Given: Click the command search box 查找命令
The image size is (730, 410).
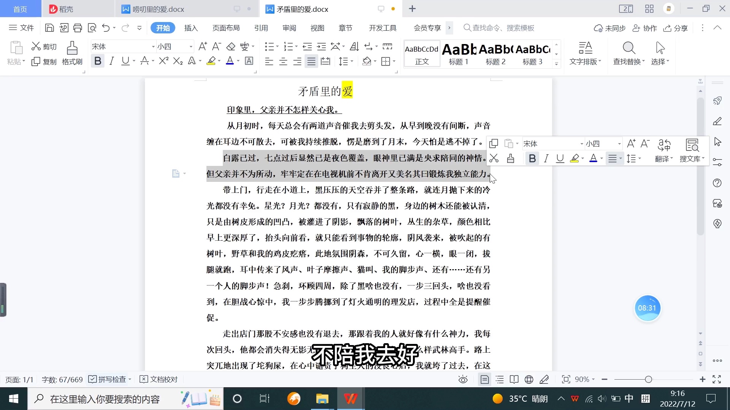Looking at the screenshot, I should click(x=499, y=28).
